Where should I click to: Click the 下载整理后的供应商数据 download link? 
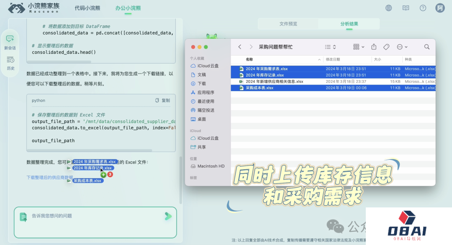(47, 177)
